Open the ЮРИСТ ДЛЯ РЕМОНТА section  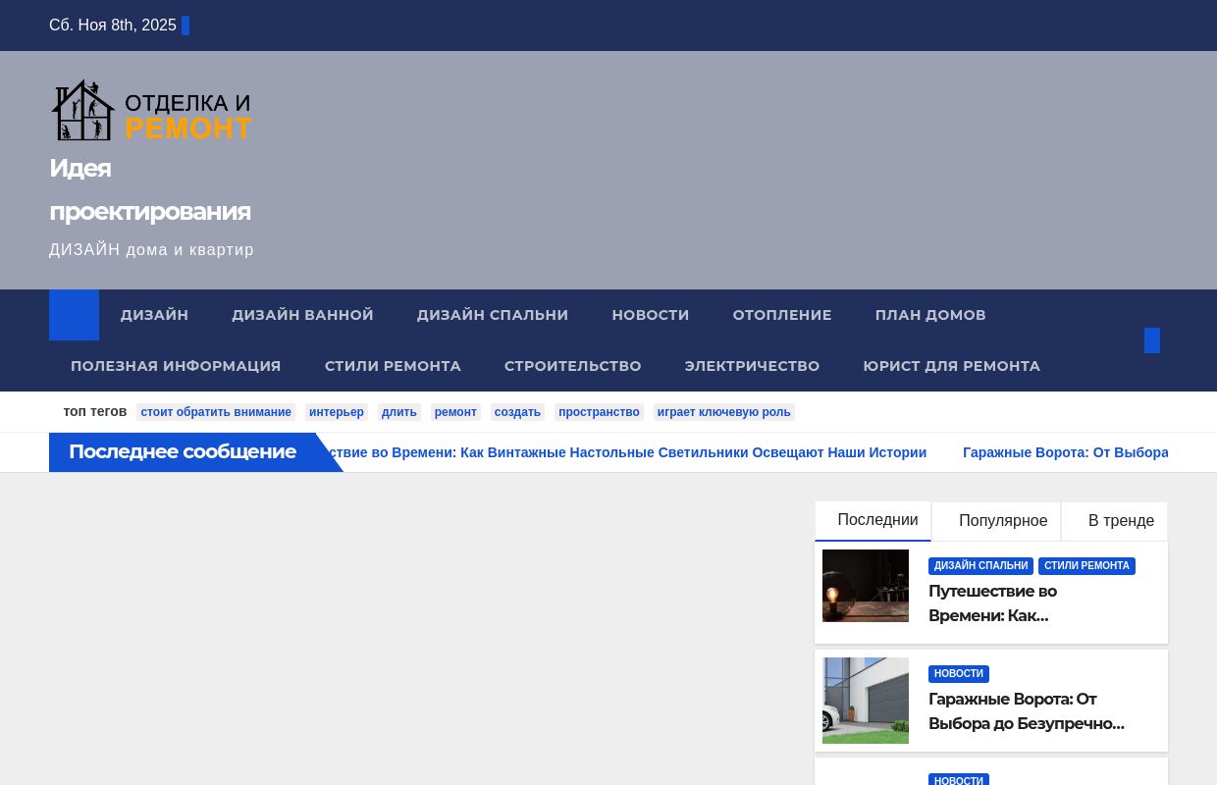[951, 366]
